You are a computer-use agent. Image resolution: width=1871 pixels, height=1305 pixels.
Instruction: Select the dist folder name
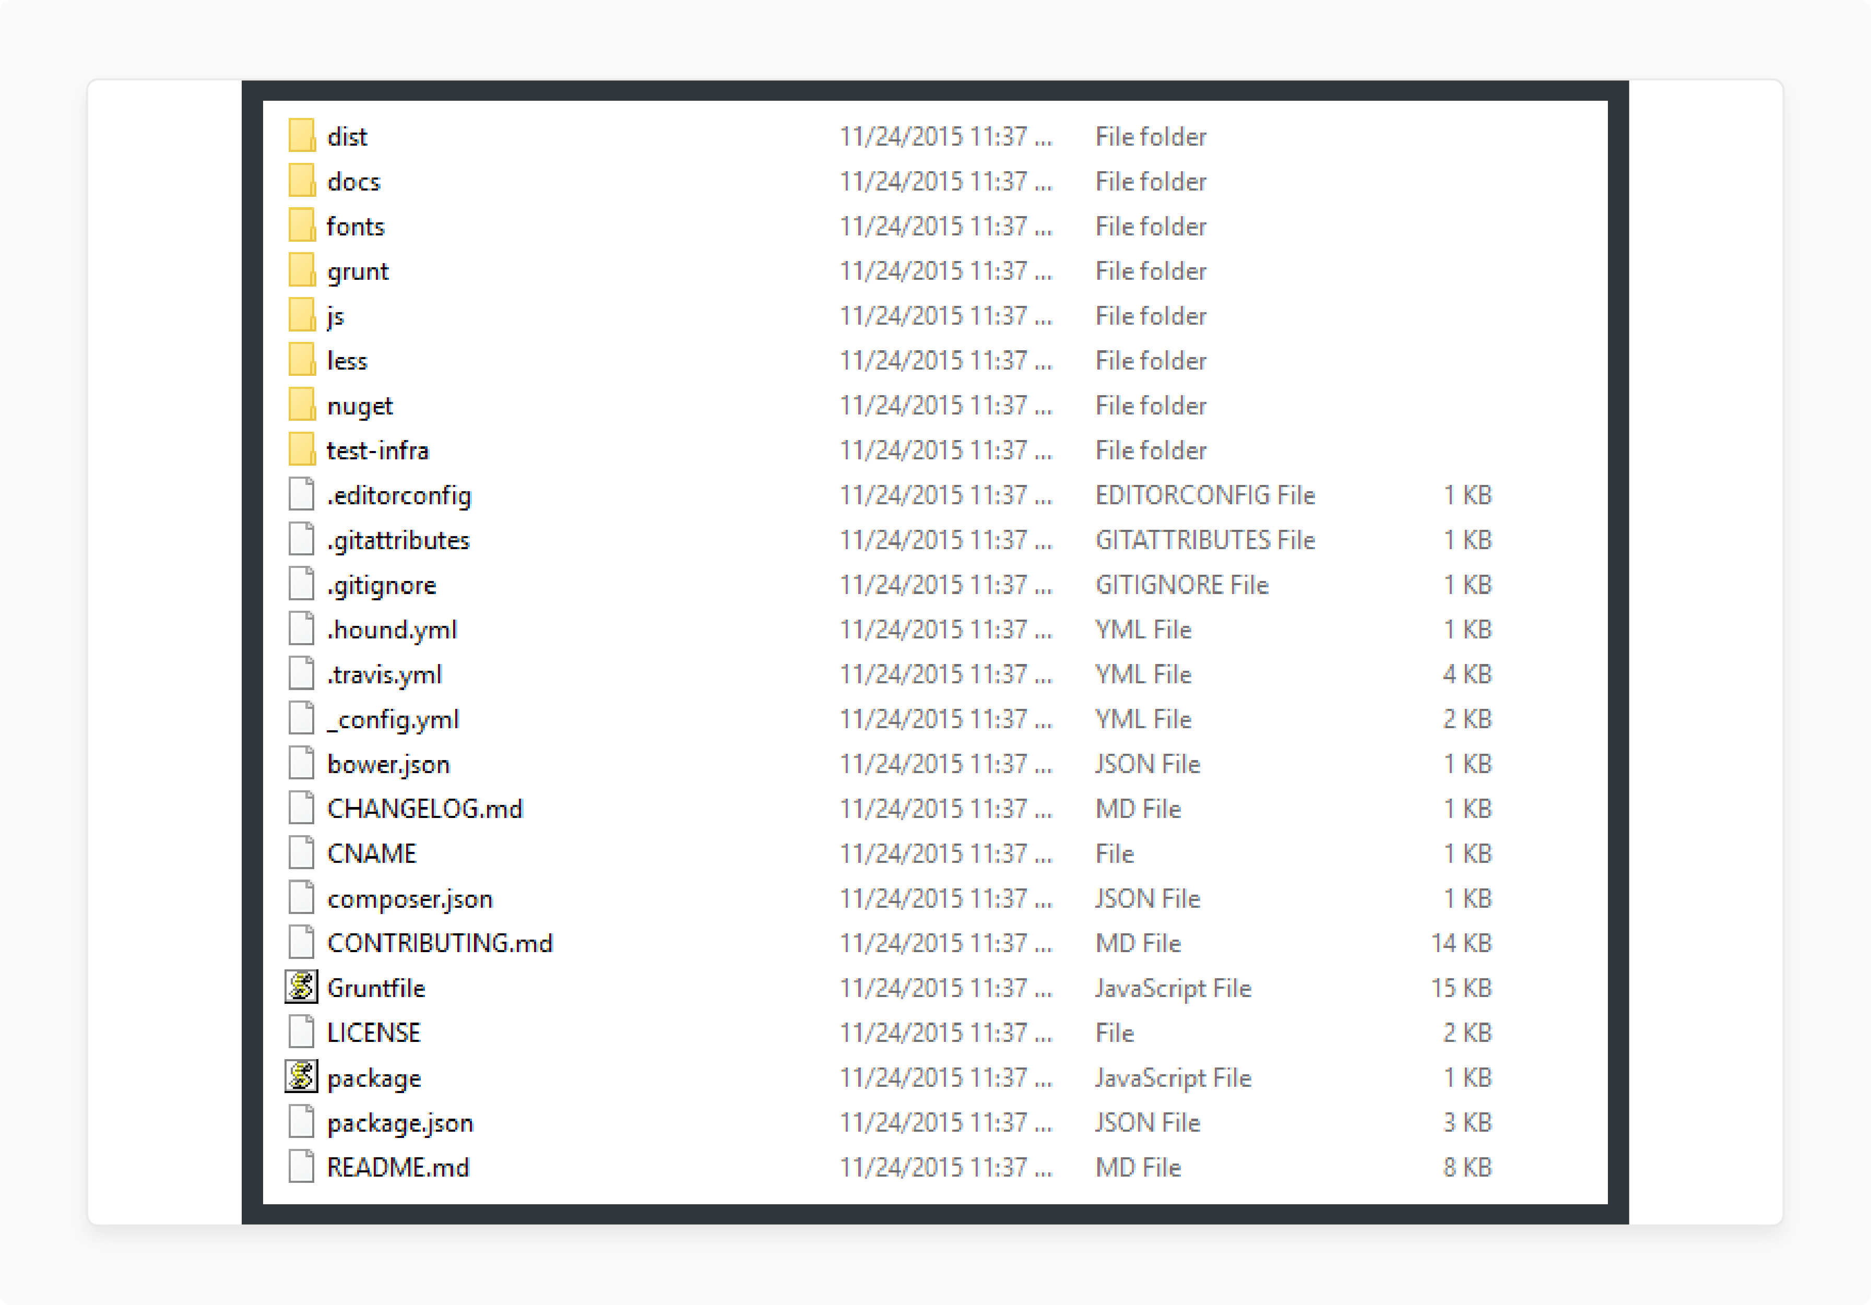347,136
